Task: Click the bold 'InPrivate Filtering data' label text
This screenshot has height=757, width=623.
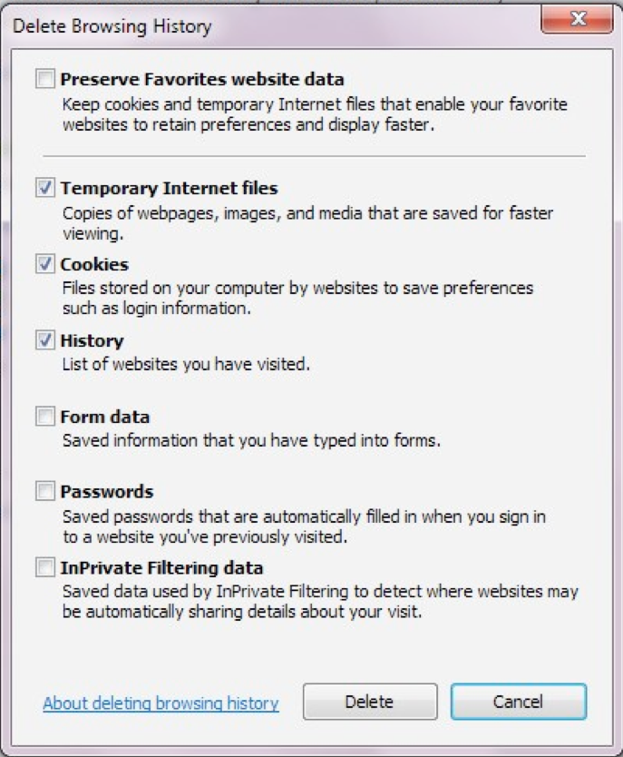Action: point(162,568)
